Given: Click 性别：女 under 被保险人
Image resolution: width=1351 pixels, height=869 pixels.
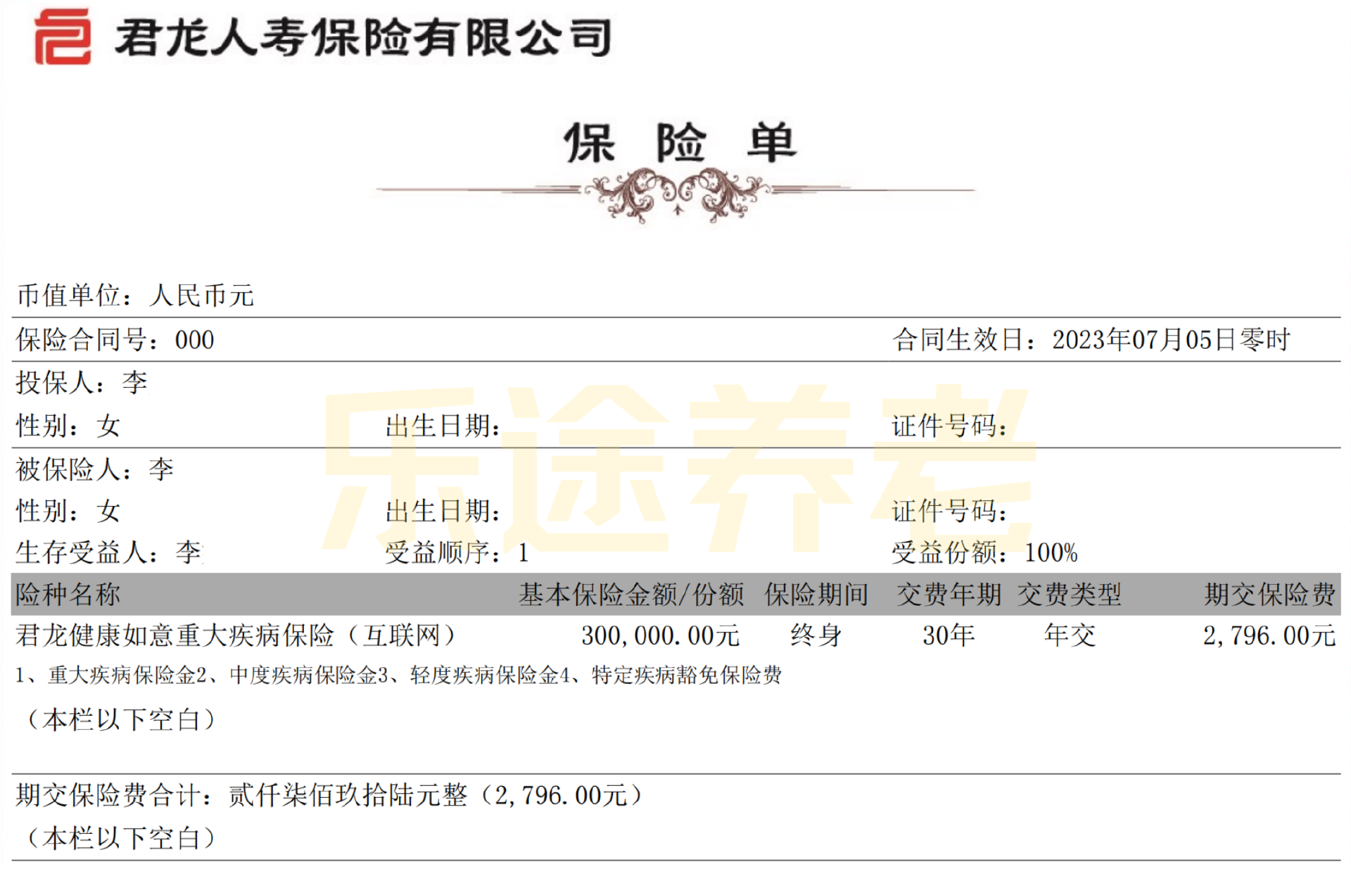Looking at the screenshot, I should coord(69,511).
